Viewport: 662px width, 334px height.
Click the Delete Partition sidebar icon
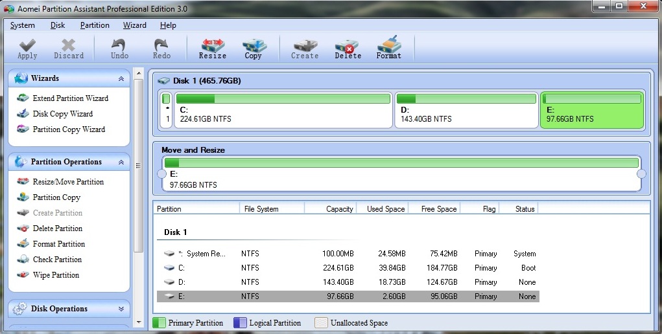23,228
